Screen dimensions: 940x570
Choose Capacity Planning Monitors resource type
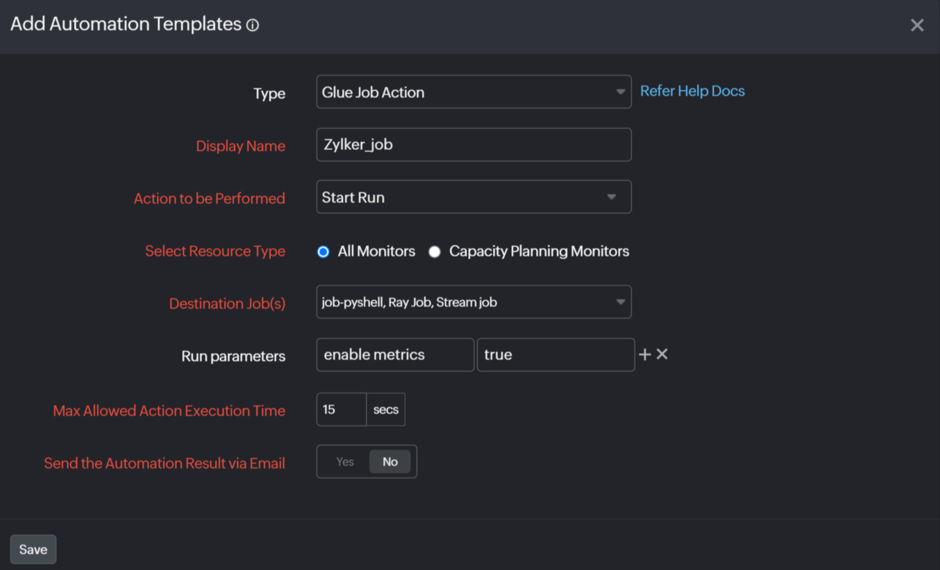tap(434, 252)
